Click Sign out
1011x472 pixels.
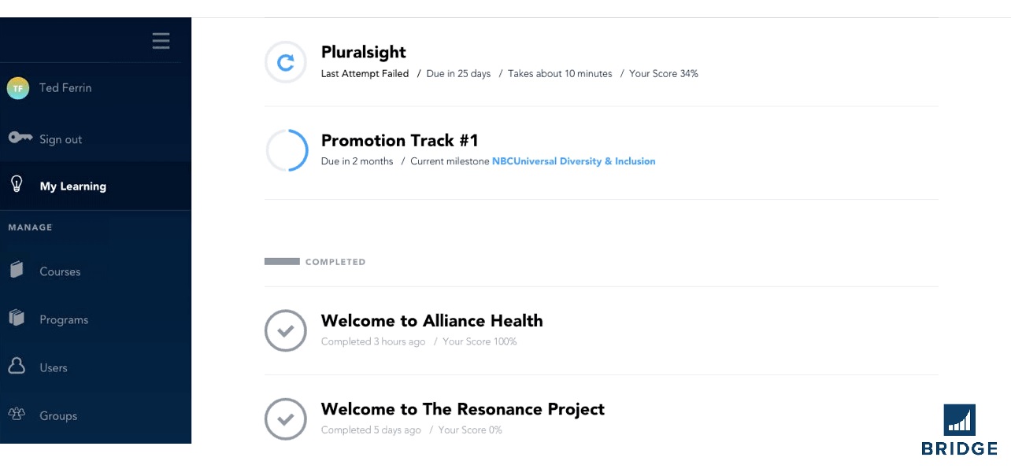pos(61,138)
